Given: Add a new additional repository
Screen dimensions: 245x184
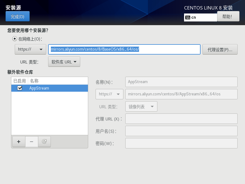Looking at the screenshot, I should [18, 142].
